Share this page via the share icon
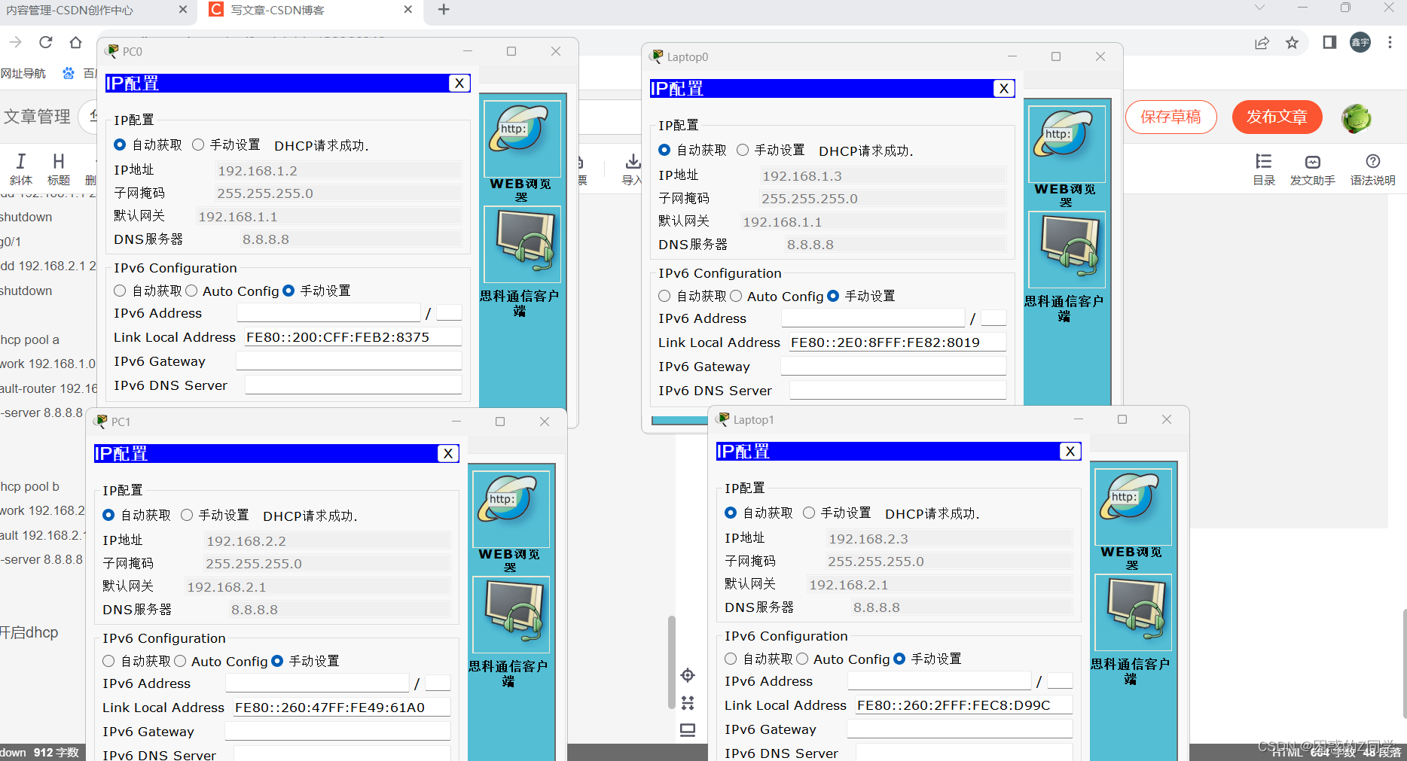The width and height of the screenshot is (1407, 761). point(1262,43)
